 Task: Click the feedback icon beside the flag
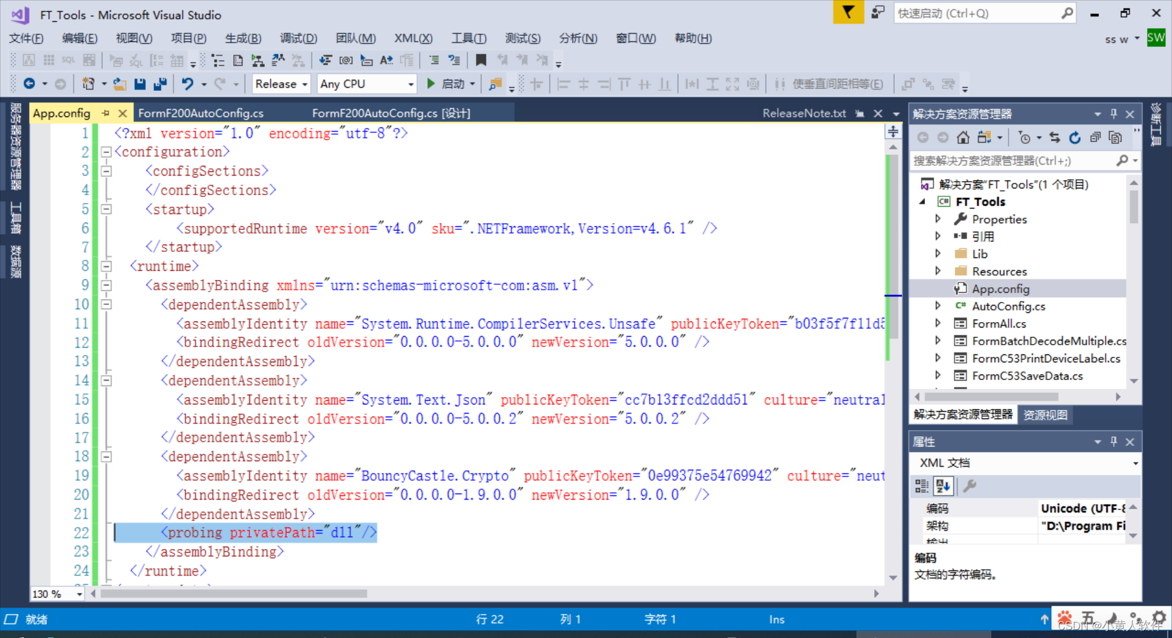click(878, 12)
